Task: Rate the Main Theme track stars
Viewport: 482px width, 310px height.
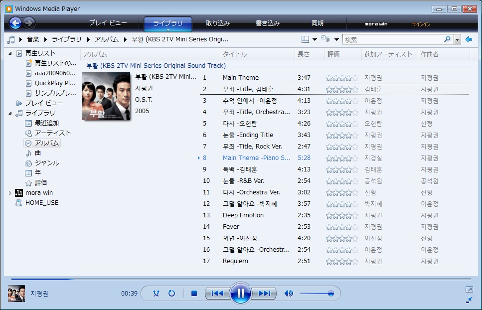Action: pyautogui.click(x=342, y=78)
